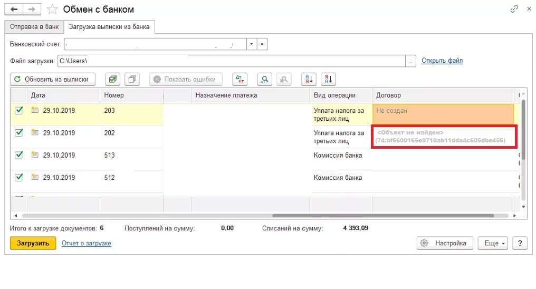Screen dimensions: 536x289
Task: Click into the Файл загрузки path field
Action: [x=232, y=61]
